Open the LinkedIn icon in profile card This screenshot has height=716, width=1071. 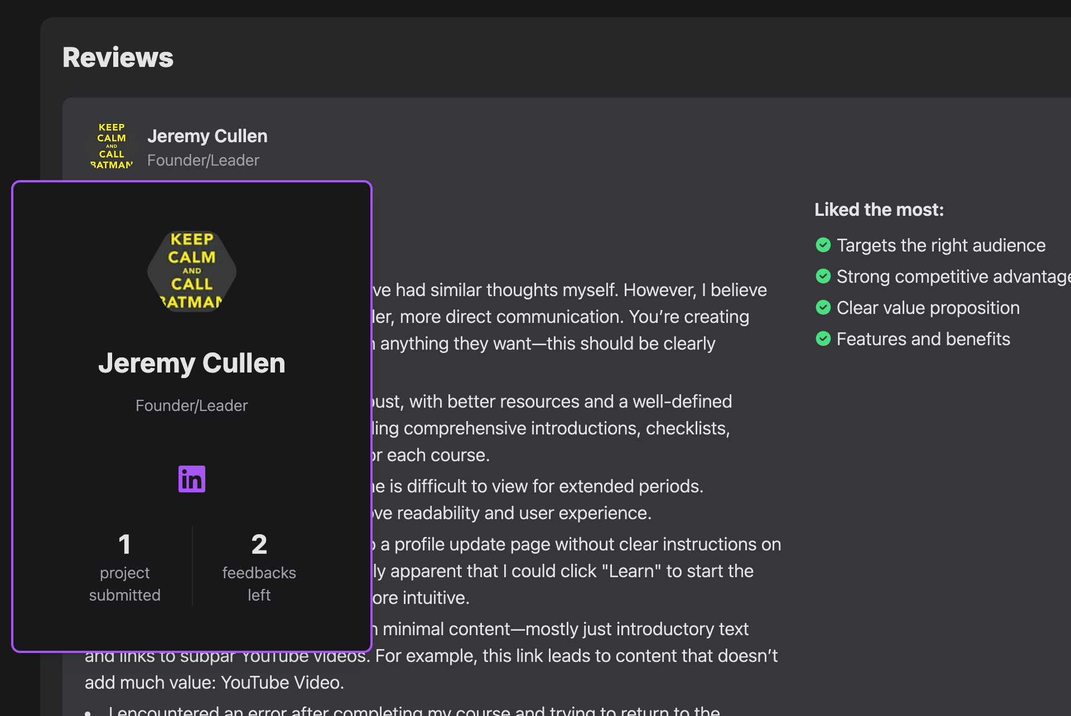tap(191, 479)
